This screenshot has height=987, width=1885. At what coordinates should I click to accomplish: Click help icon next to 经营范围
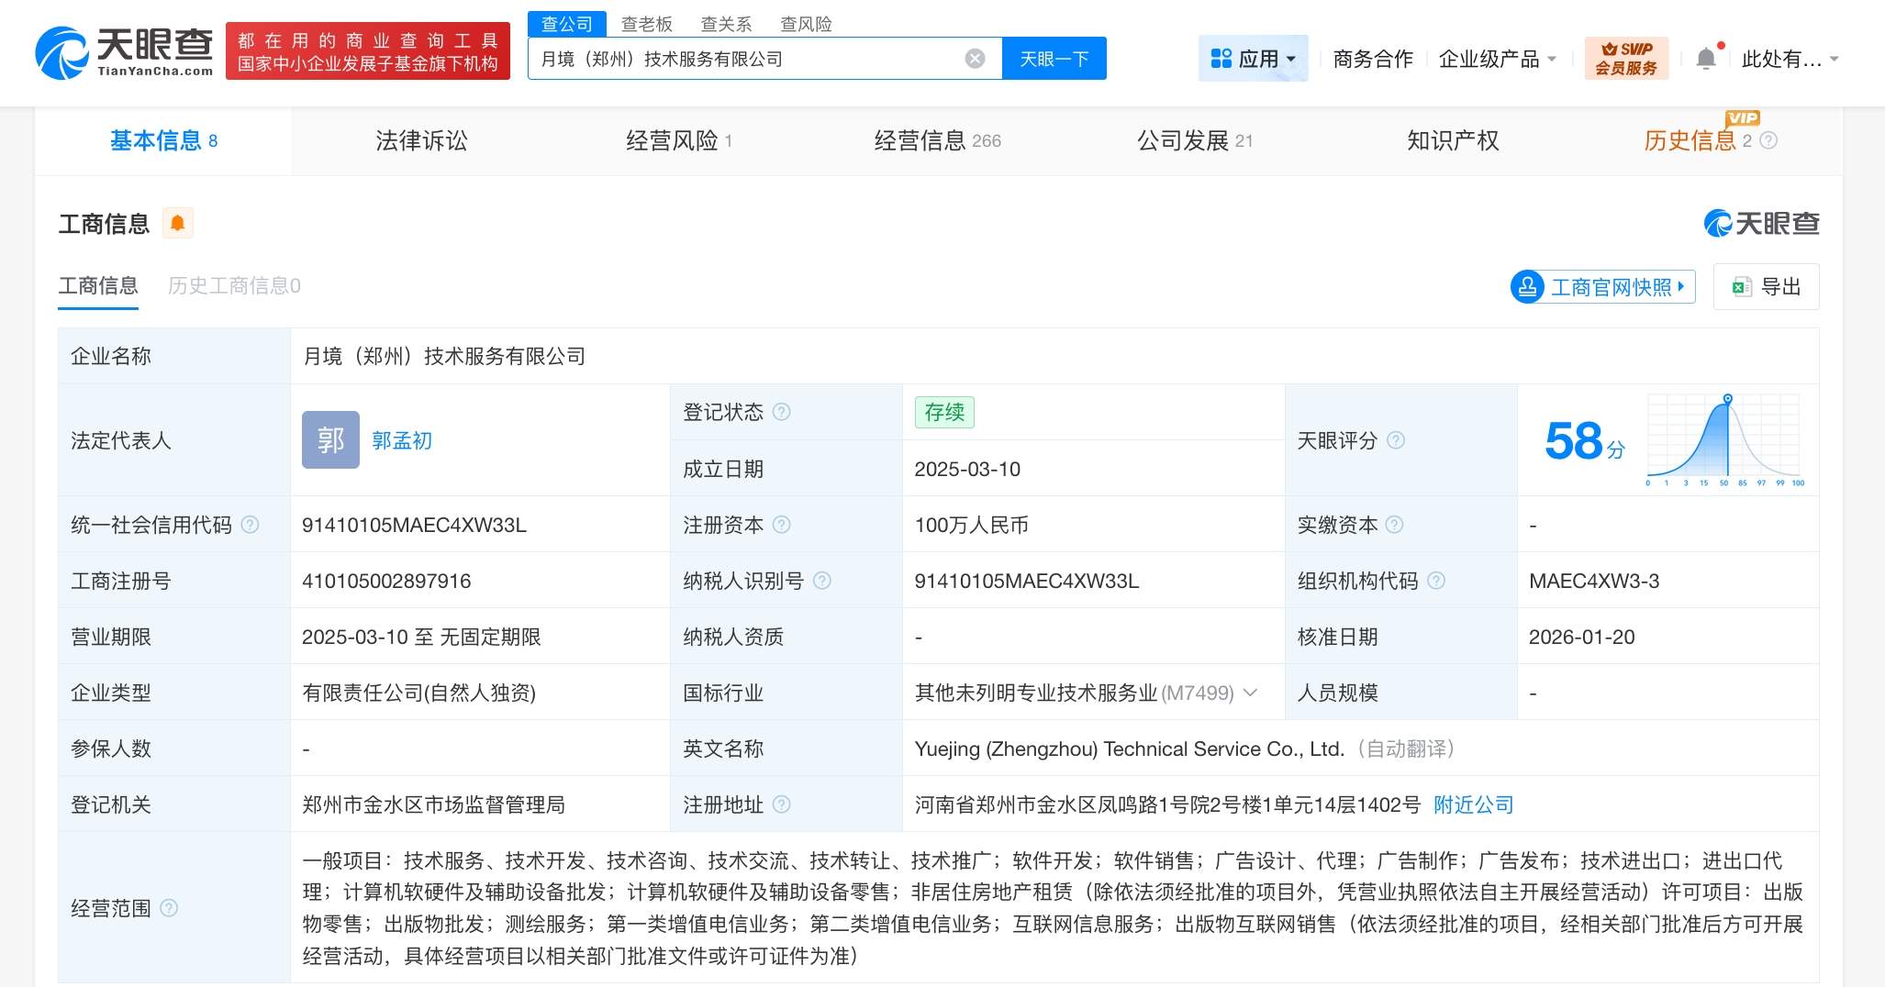[x=169, y=908]
